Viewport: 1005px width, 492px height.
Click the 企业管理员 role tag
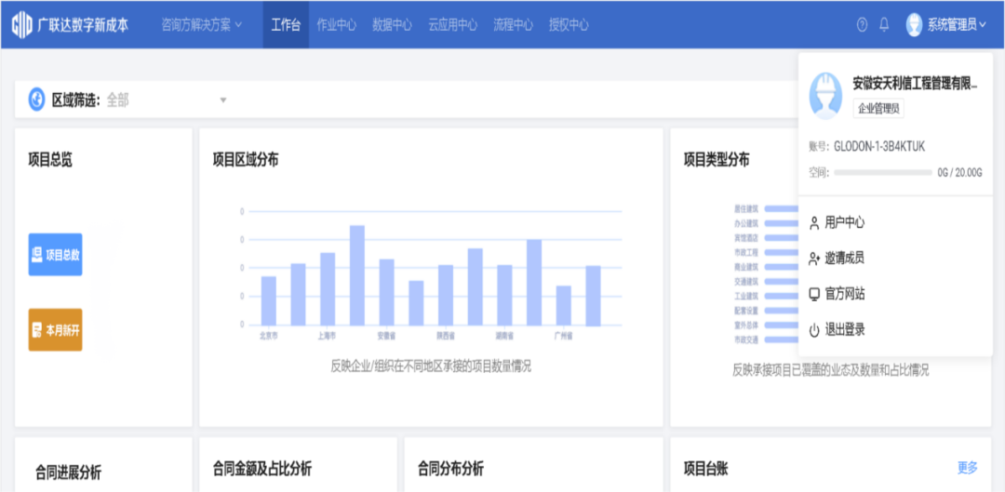(878, 109)
